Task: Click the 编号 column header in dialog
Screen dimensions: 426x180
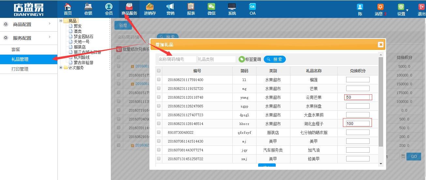Action: (197, 71)
